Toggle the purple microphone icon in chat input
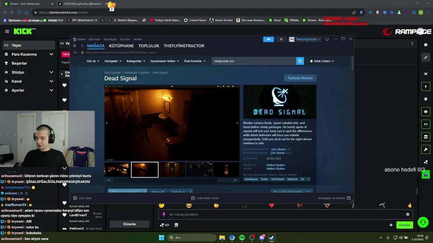This screenshot has width=433, height=243. point(164,214)
